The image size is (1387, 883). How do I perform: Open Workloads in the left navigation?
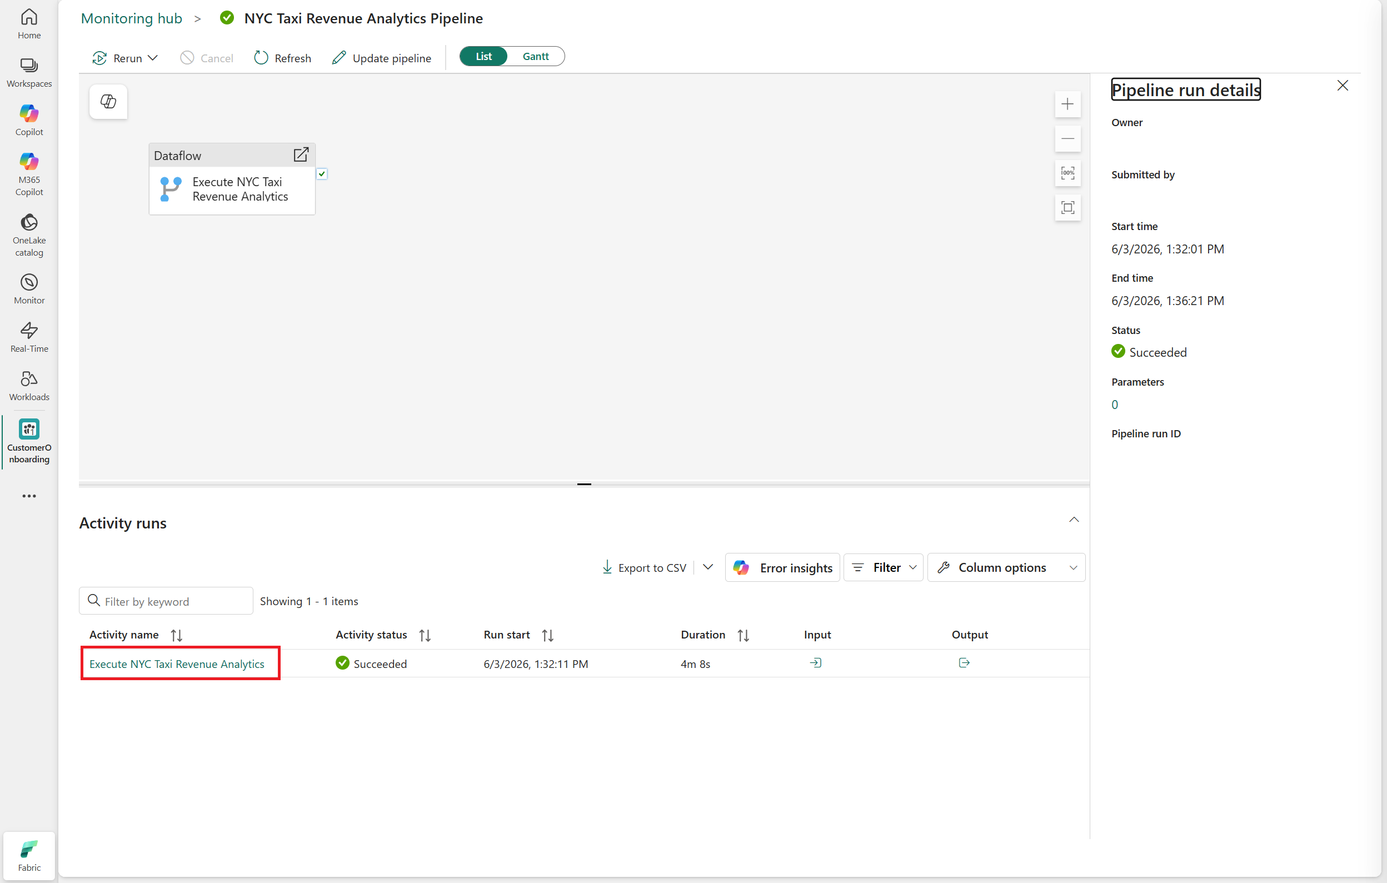click(29, 385)
